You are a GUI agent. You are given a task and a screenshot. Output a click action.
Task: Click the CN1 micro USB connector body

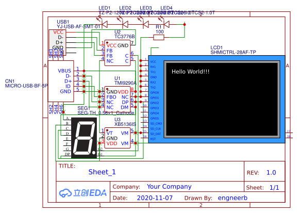[61, 81]
